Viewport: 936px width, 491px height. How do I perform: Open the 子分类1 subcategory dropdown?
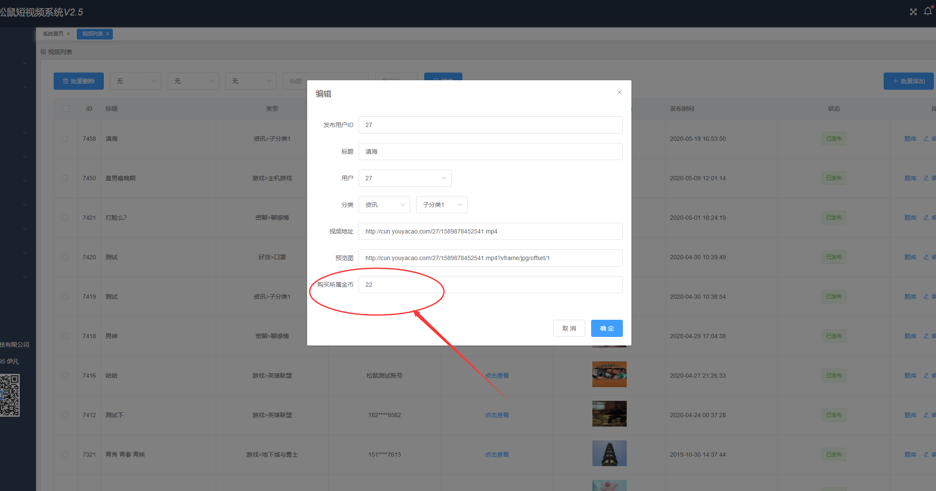[441, 205]
